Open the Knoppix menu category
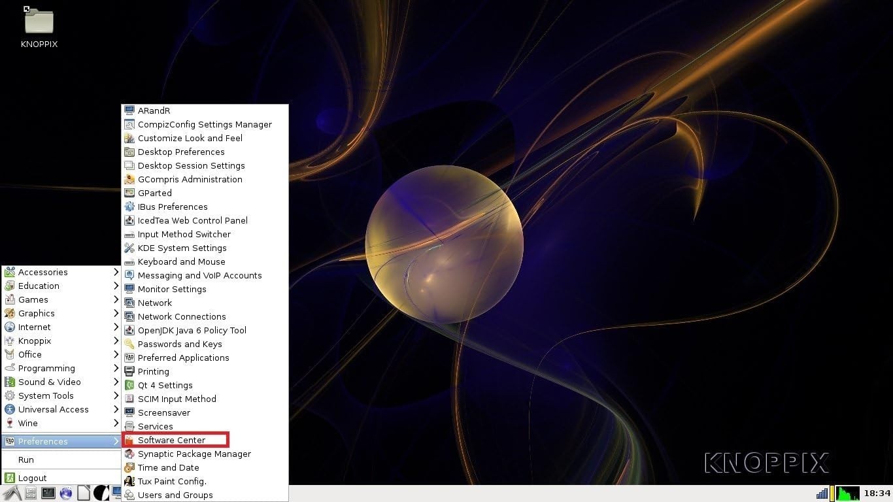This screenshot has width=893, height=502. tap(61, 341)
